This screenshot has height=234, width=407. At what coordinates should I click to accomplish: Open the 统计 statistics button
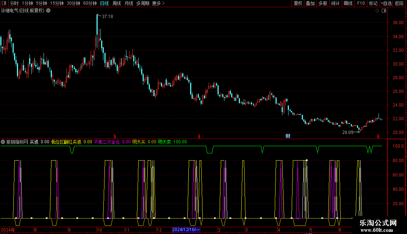click(335, 3)
